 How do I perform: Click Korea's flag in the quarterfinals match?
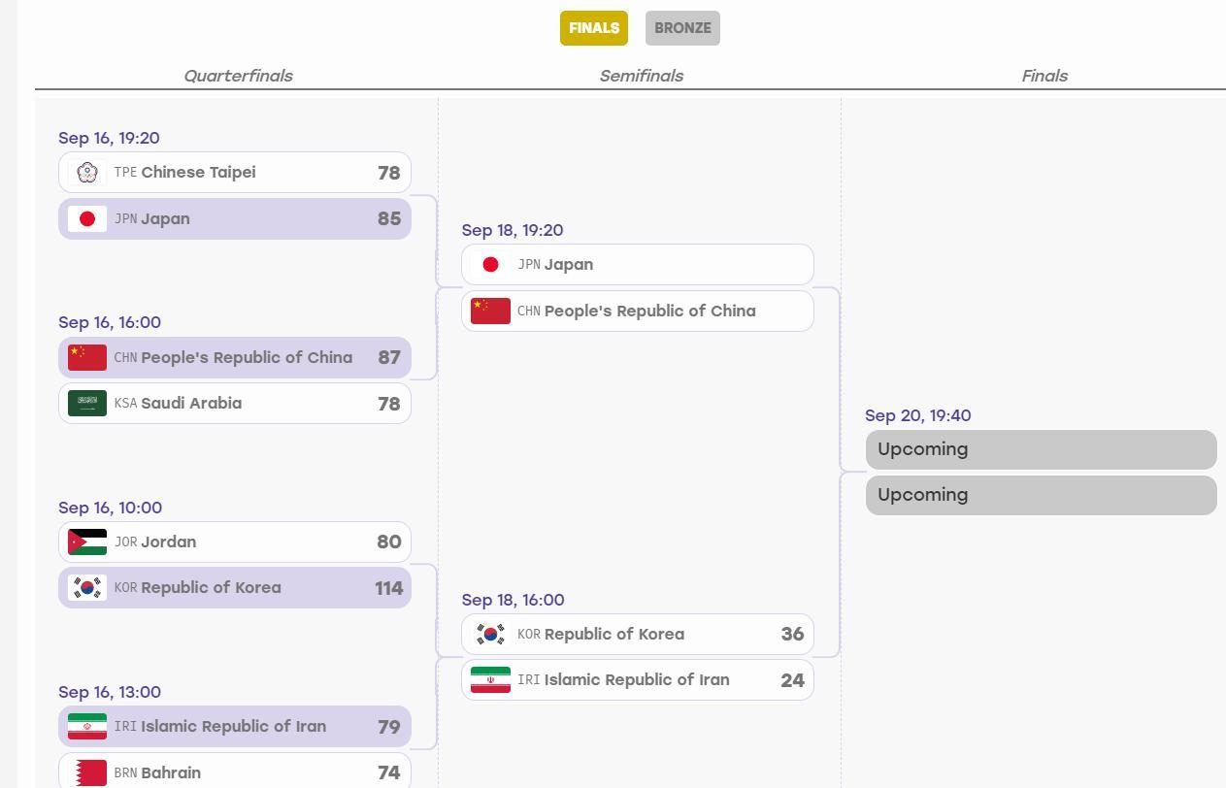click(x=87, y=588)
